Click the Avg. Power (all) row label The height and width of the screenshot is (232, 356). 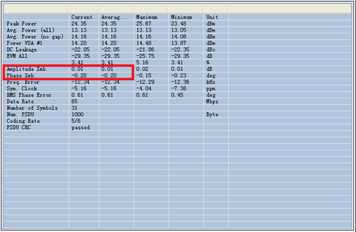31,30
